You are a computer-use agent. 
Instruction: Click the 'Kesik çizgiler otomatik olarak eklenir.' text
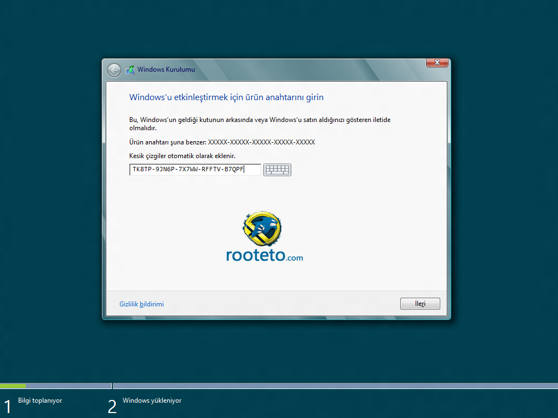coord(182,156)
